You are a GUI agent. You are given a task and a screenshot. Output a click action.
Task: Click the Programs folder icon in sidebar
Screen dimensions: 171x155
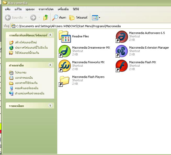11,72
